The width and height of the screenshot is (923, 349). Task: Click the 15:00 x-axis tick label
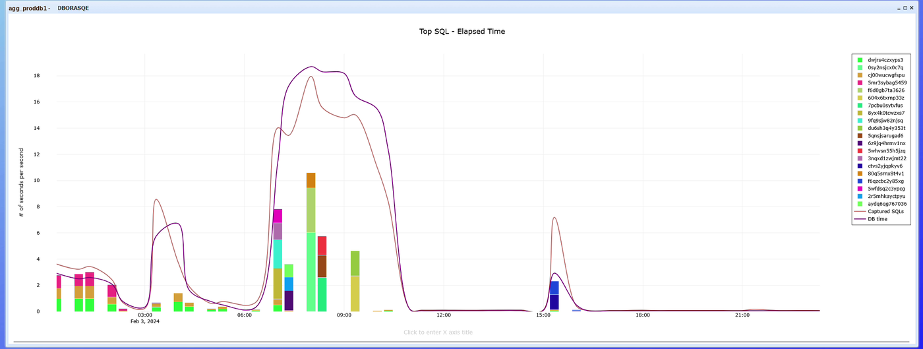pyautogui.click(x=543, y=315)
